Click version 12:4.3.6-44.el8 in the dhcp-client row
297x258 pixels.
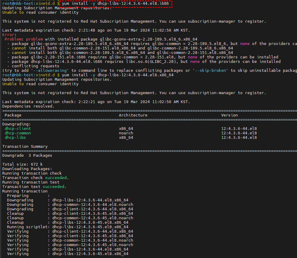tap(239, 128)
